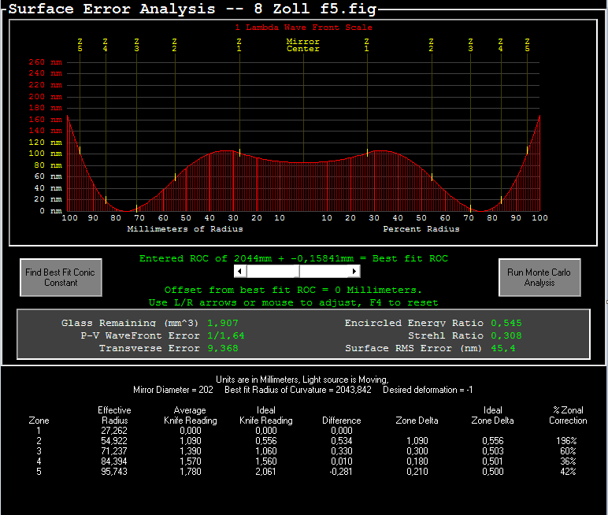Click zone 3 ideal zone delta 0,503
The image size is (608, 515).
(493, 451)
